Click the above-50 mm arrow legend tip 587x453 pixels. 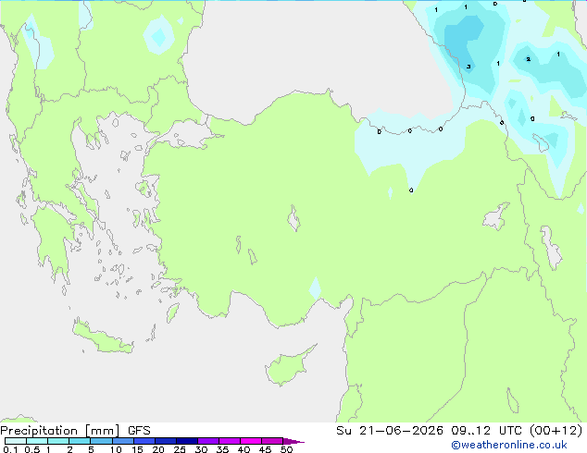(293, 441)
